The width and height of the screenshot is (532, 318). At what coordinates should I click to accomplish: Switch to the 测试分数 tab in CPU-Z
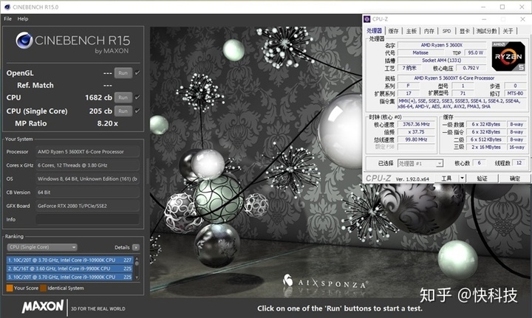(486, 31)
